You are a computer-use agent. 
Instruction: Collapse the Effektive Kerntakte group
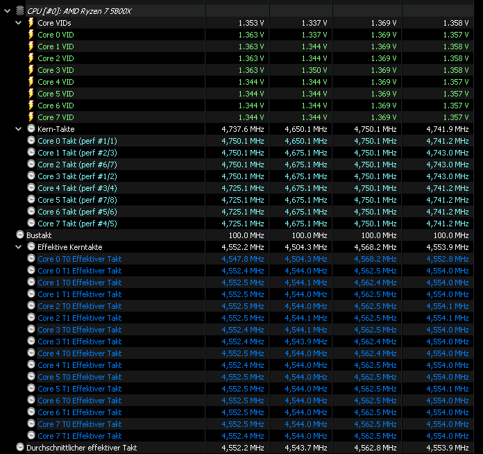click(x=19, y=247)
